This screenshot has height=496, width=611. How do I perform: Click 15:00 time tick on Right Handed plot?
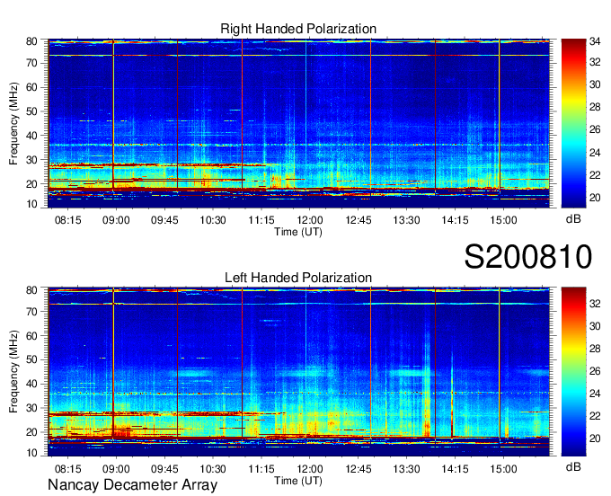coord(503,220)
